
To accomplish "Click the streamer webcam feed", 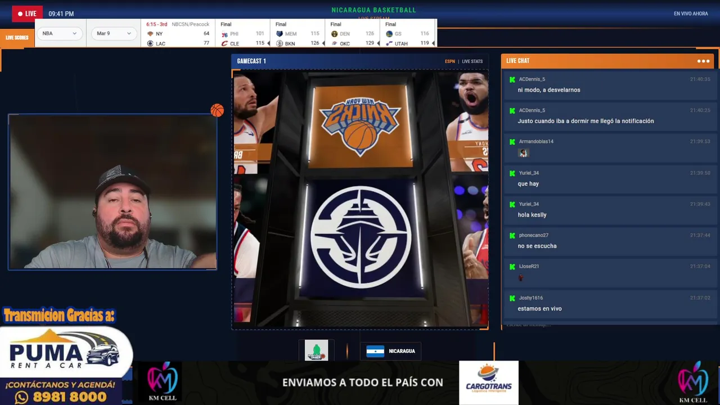I will (x=112, y=192).
